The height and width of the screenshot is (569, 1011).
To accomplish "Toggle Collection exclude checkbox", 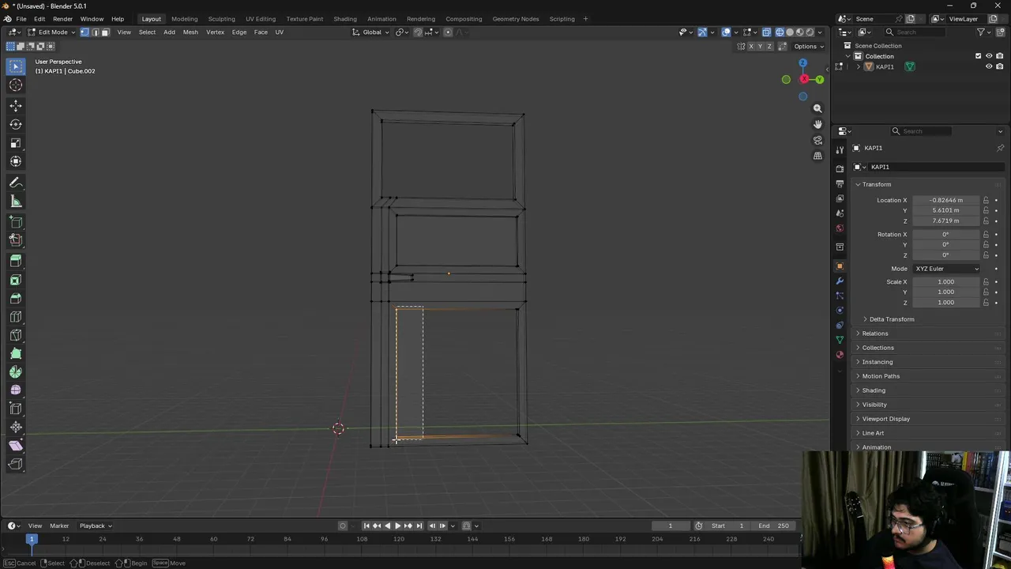I will pyautogui.click(x=978, y=56).
